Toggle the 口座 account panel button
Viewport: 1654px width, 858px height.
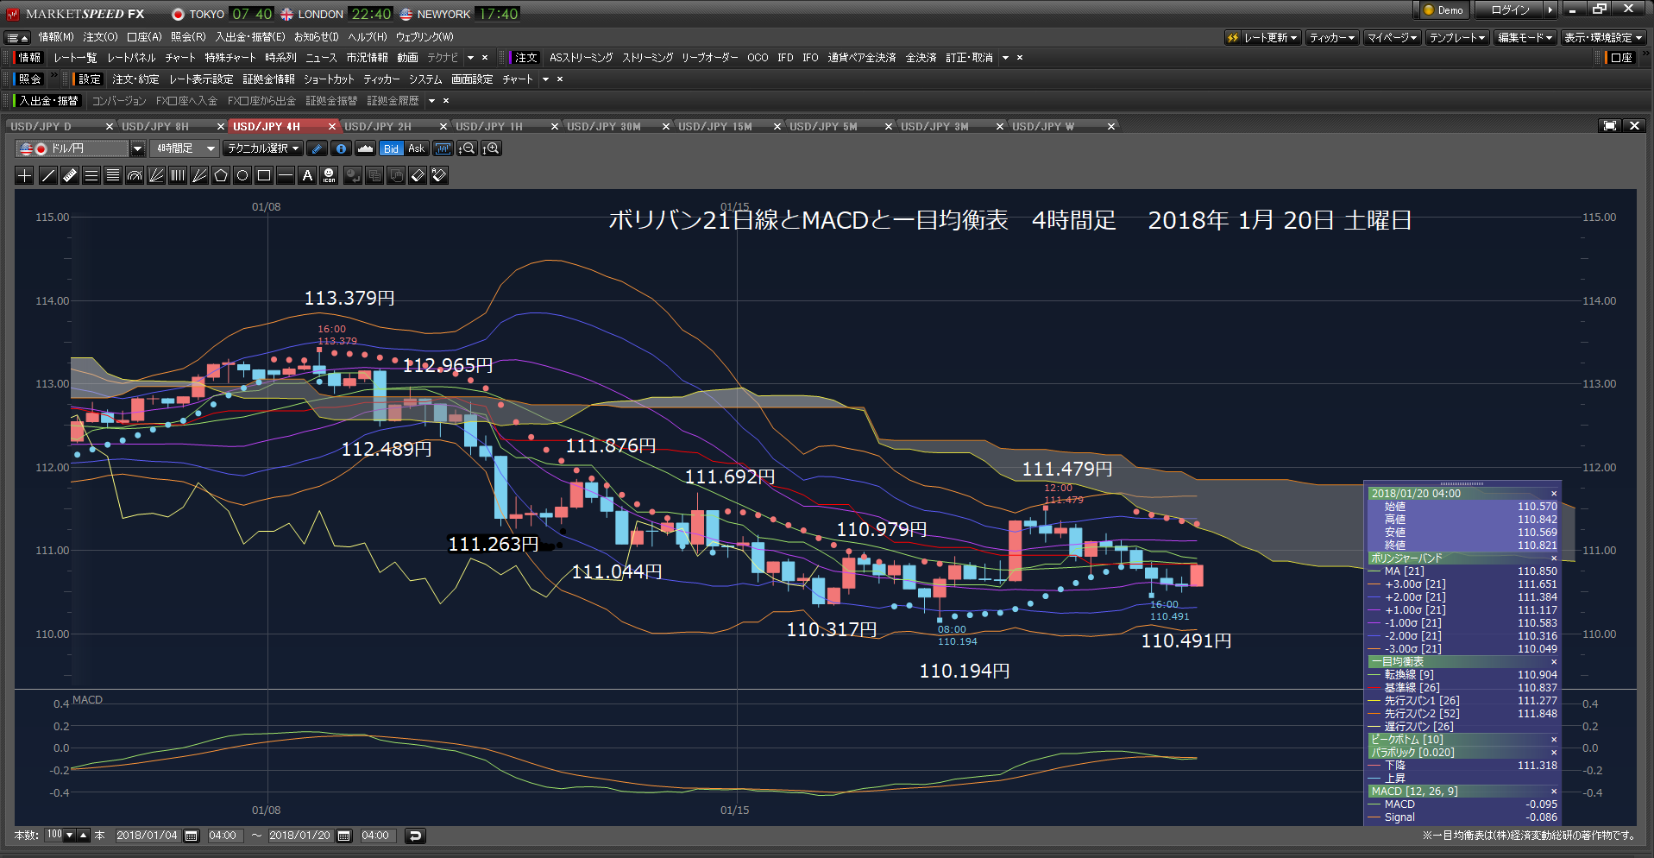[x=1619, y=58]
